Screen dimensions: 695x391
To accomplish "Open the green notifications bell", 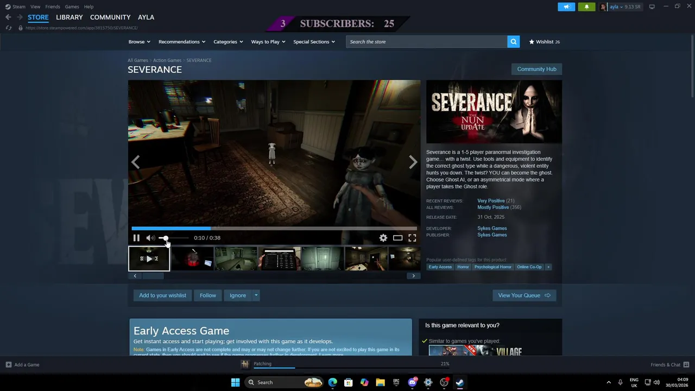I will [586, 7].
